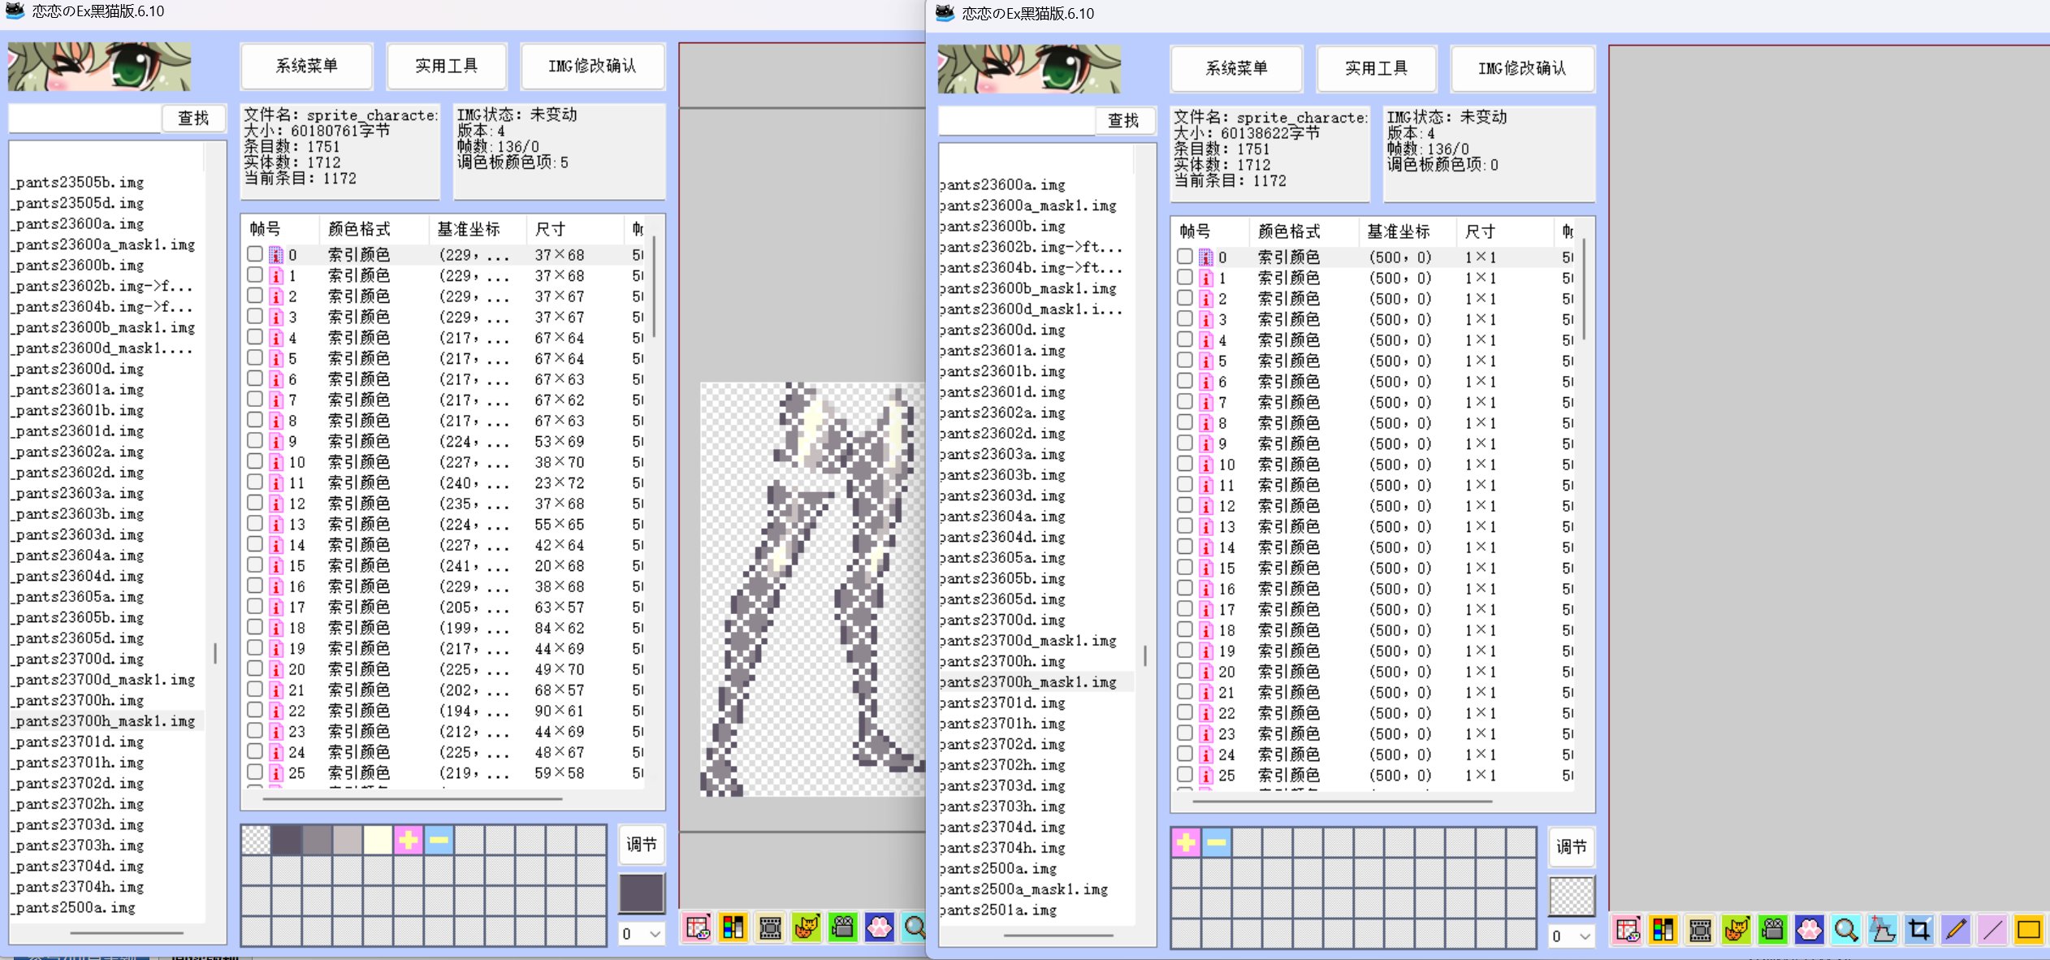
Task: Select the magnifier zoom tool in left window
Action: [914, 928]
